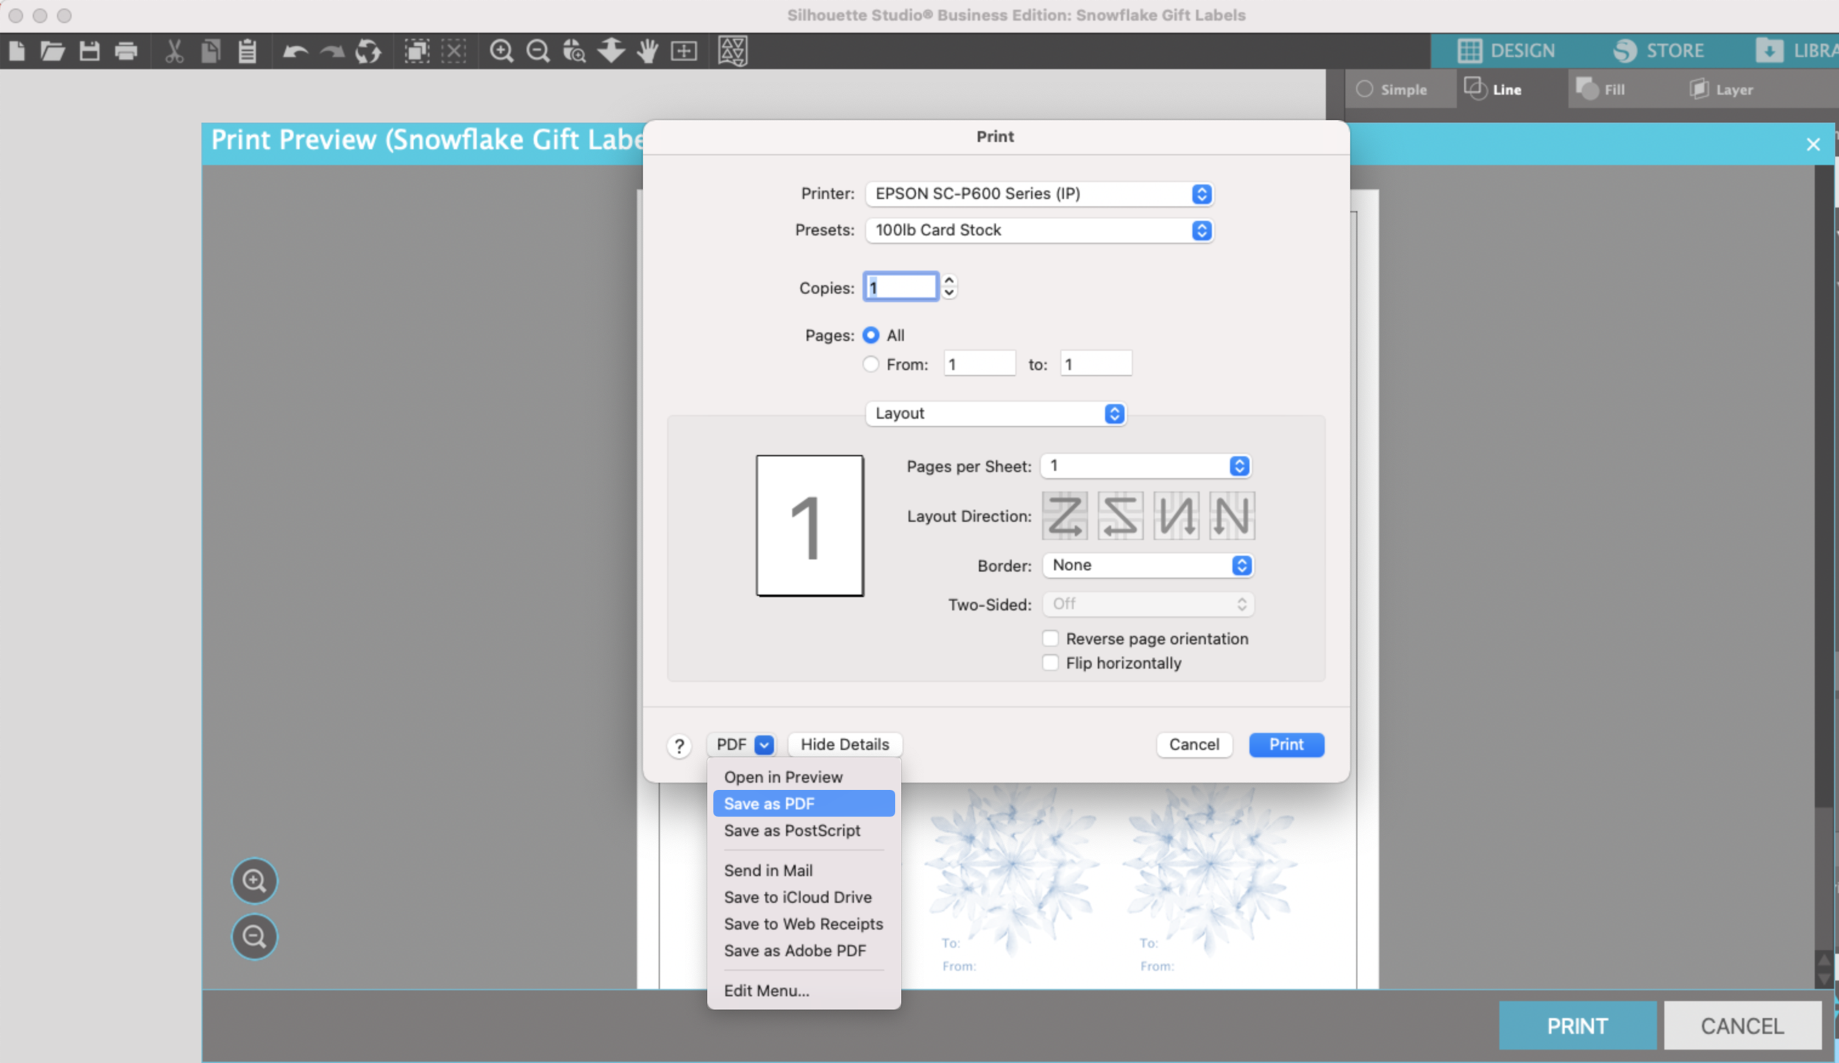Screen dimensions: 1839x1063
Task: Open the triangles pattern tool icon
Action: 733,51
